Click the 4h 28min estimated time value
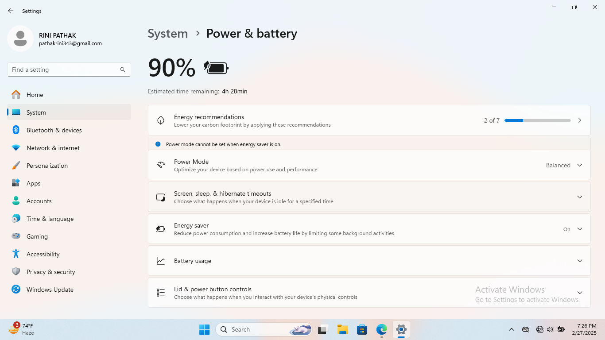The height and width of the screenshot is (340, 605). pyautogui.click(x=235, y=91)
